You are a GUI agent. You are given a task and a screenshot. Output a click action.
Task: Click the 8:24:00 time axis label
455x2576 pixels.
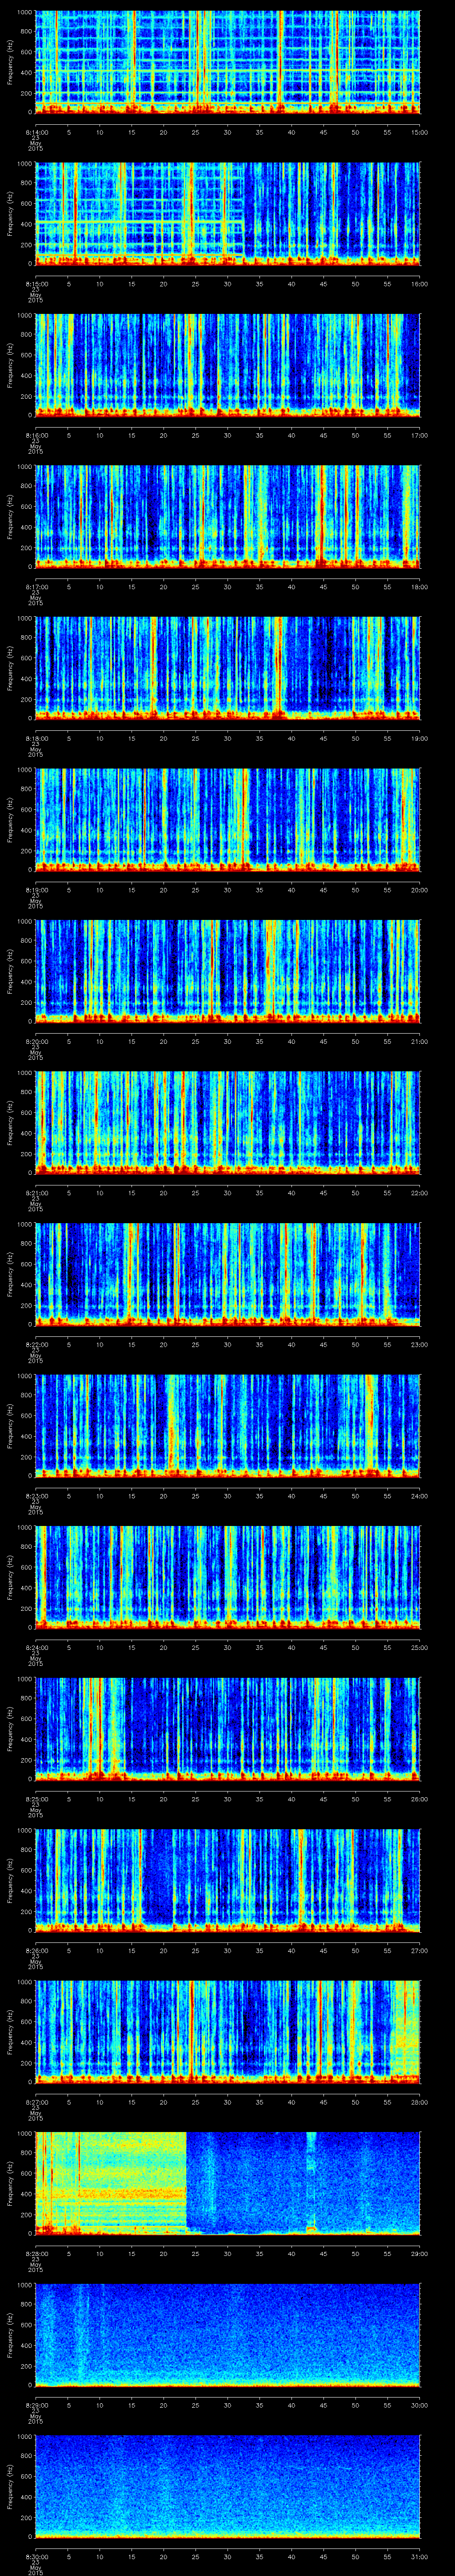click(x=35, y=1647)
